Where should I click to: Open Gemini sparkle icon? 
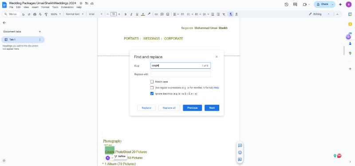pyautogui.click(x=340, y=4)
